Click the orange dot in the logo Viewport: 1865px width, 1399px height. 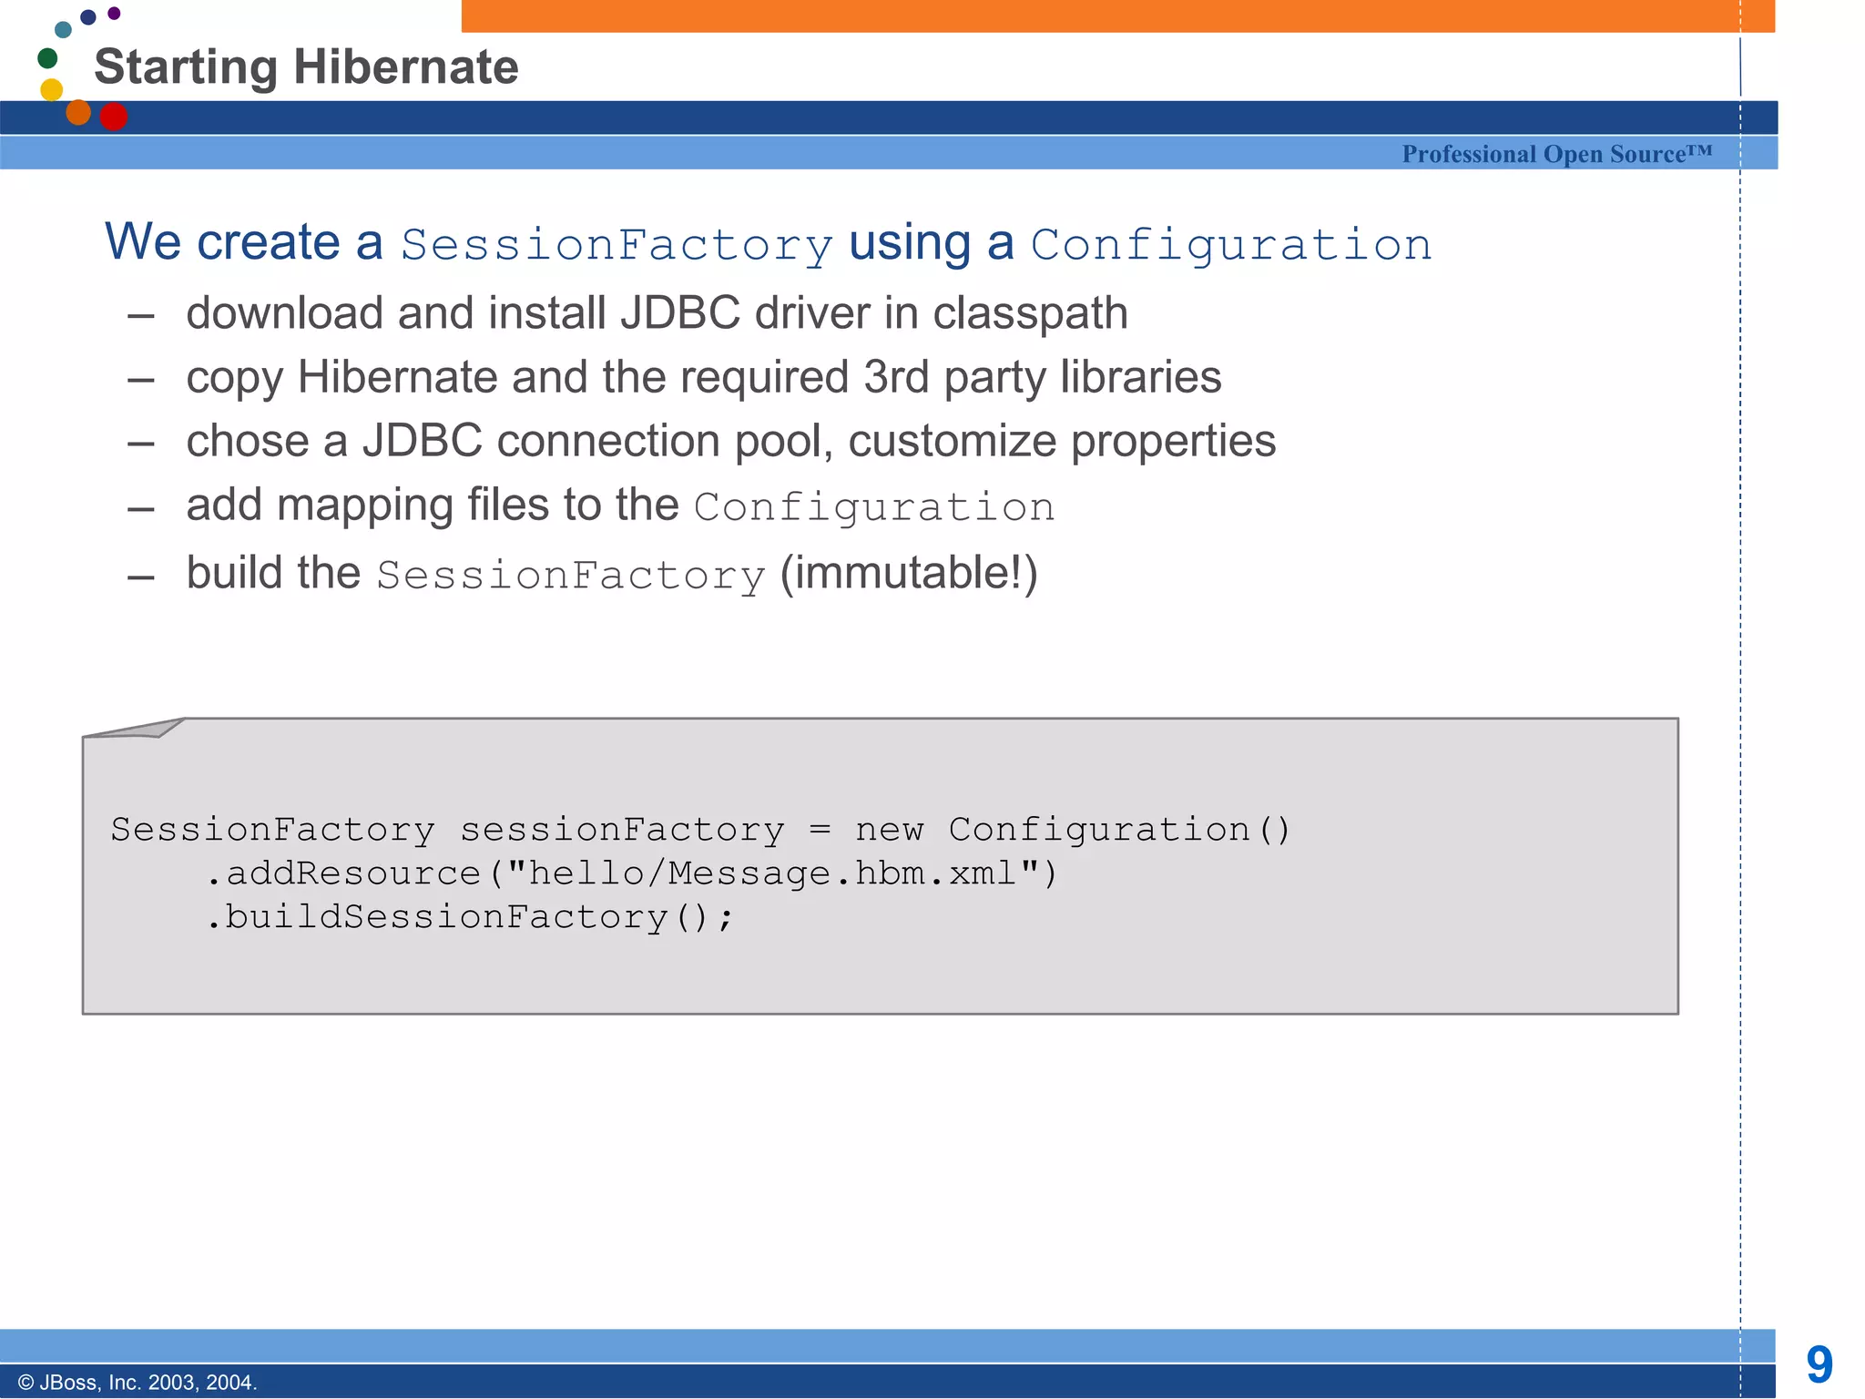click(x=79, y=112)
